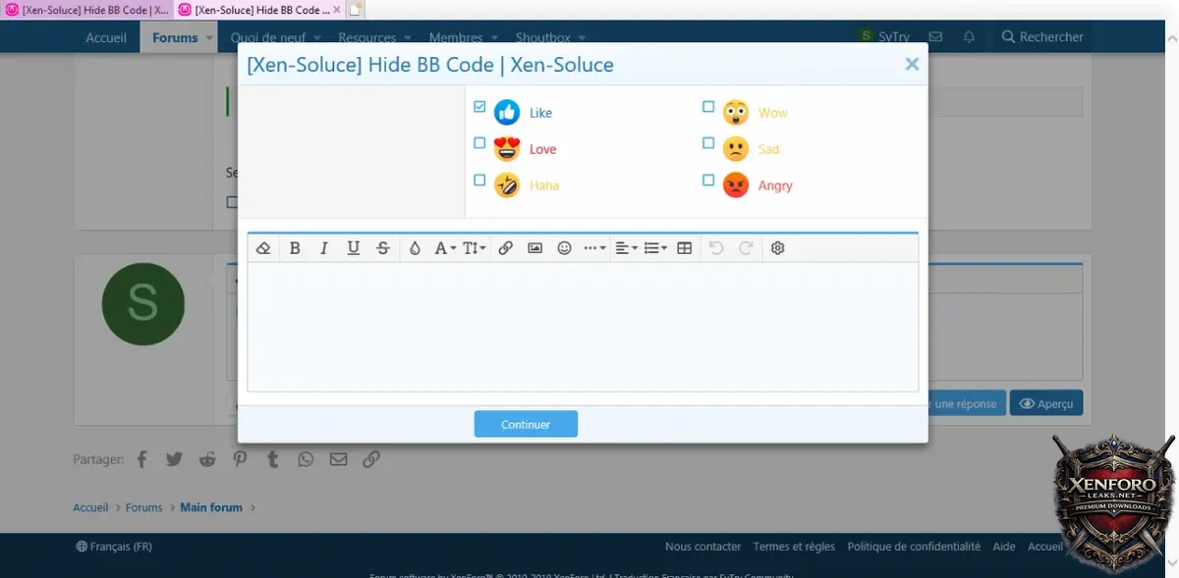Remove formatting with the eraser icon
This screenshot has height=578, width=1179.
263,248
